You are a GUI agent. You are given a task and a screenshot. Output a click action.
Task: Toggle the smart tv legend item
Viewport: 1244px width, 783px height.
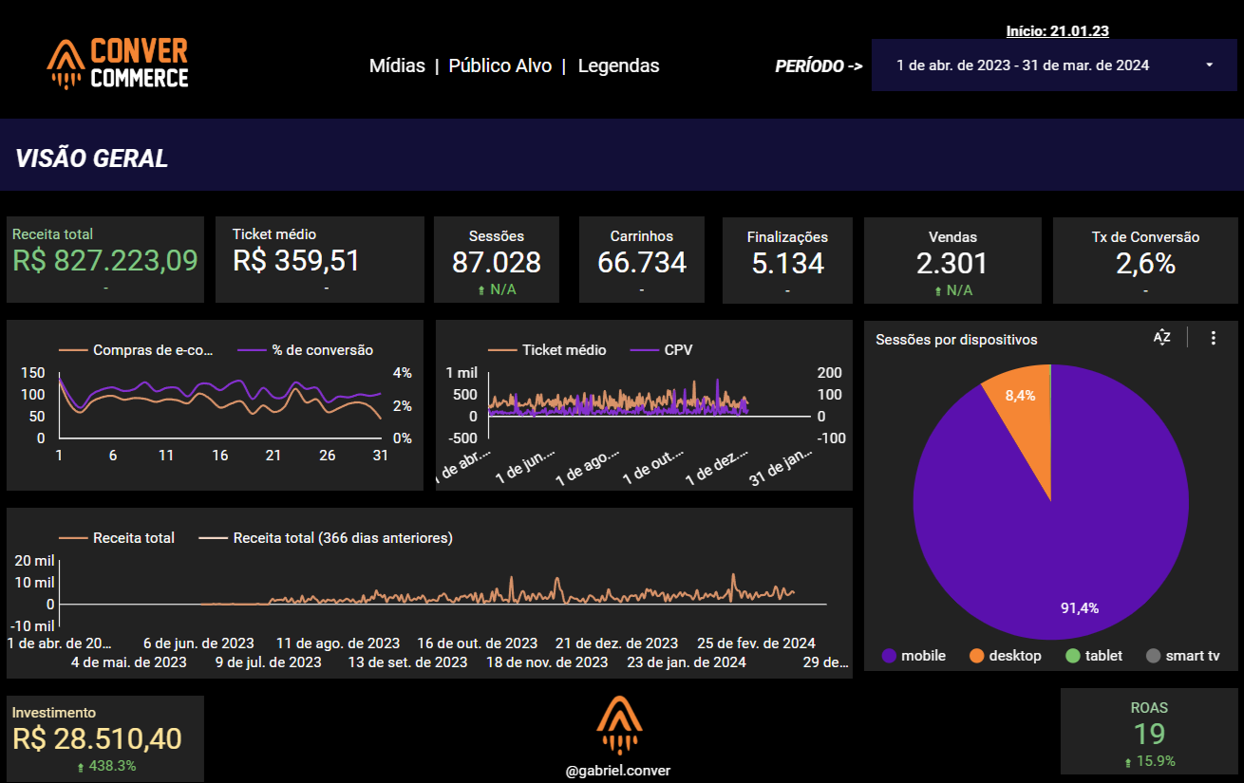[x=1182, y=656]
